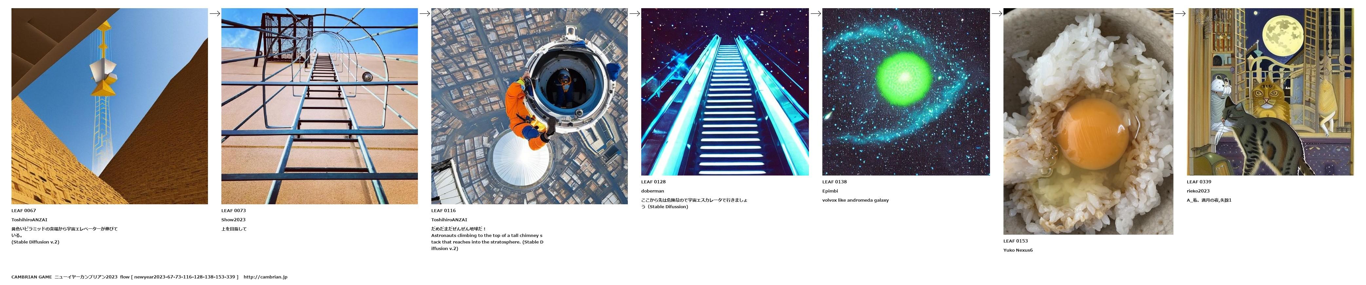Open the green volvox galaxy image
Viewport: 1366px width, 285px height.
(906, 92)
